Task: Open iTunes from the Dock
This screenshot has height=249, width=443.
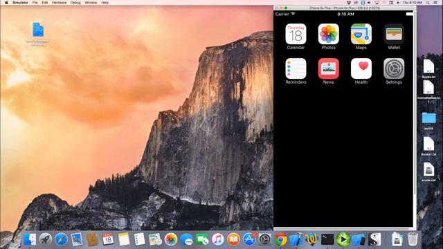Action: click(x=217, y=239)
